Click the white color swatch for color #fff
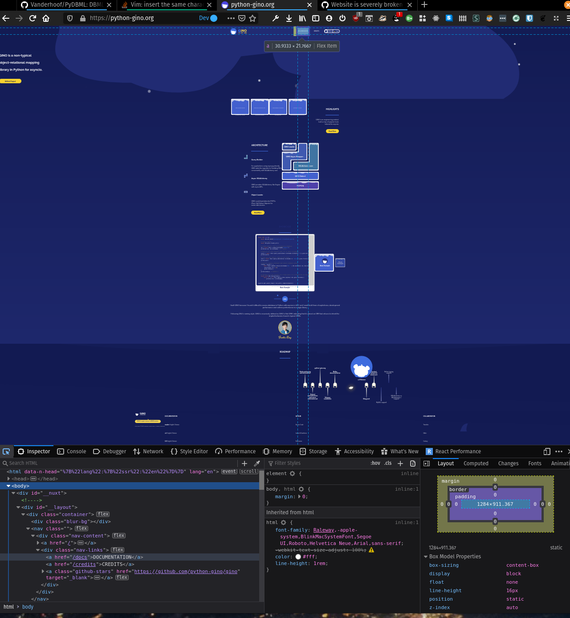The image size is (570, 618). [x=298, y=557]
